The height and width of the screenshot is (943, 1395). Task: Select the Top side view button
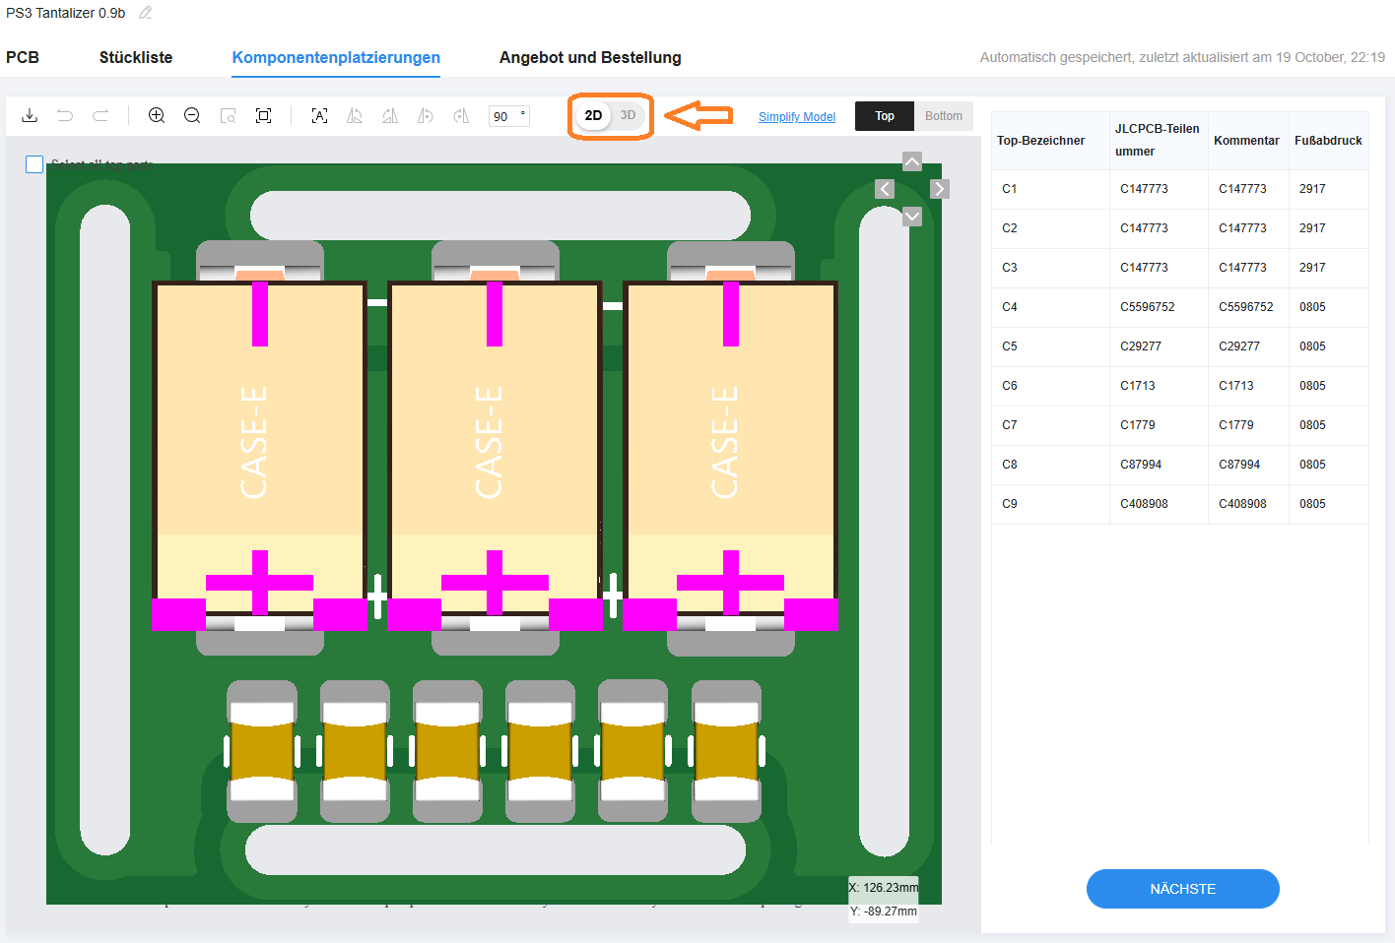885,116
